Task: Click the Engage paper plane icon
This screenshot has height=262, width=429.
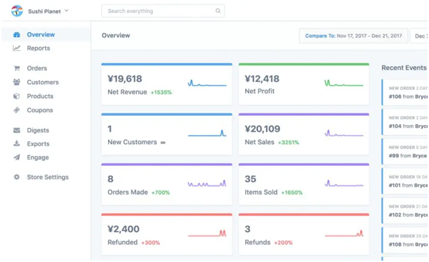Action: (x=16, y=158)
